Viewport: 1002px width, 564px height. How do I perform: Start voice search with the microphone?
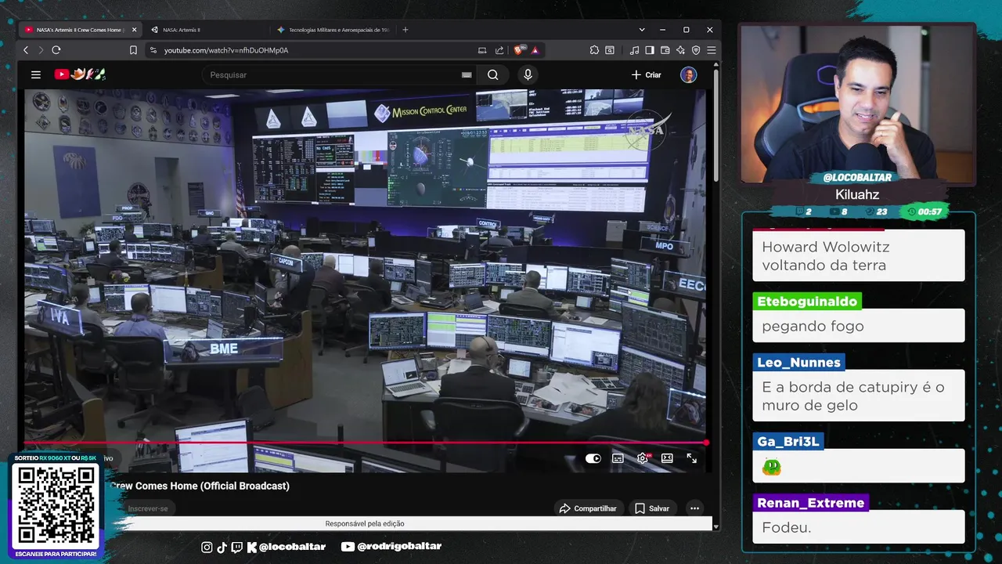[x=528, y=74]
